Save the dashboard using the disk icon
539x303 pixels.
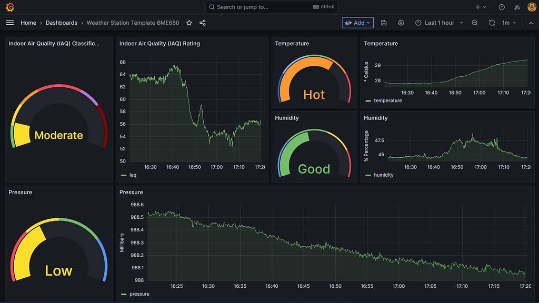click(385, 23)
